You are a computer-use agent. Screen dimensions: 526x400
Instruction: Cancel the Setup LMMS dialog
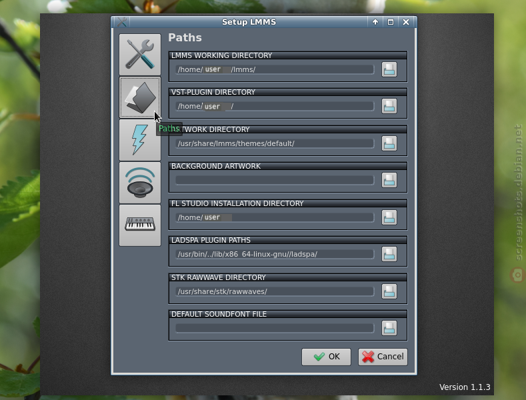(x=383, y=357)
